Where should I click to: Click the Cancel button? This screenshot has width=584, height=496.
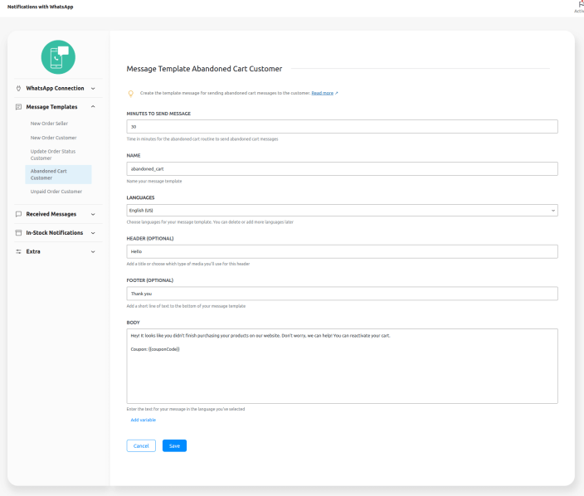click(141, 445)
